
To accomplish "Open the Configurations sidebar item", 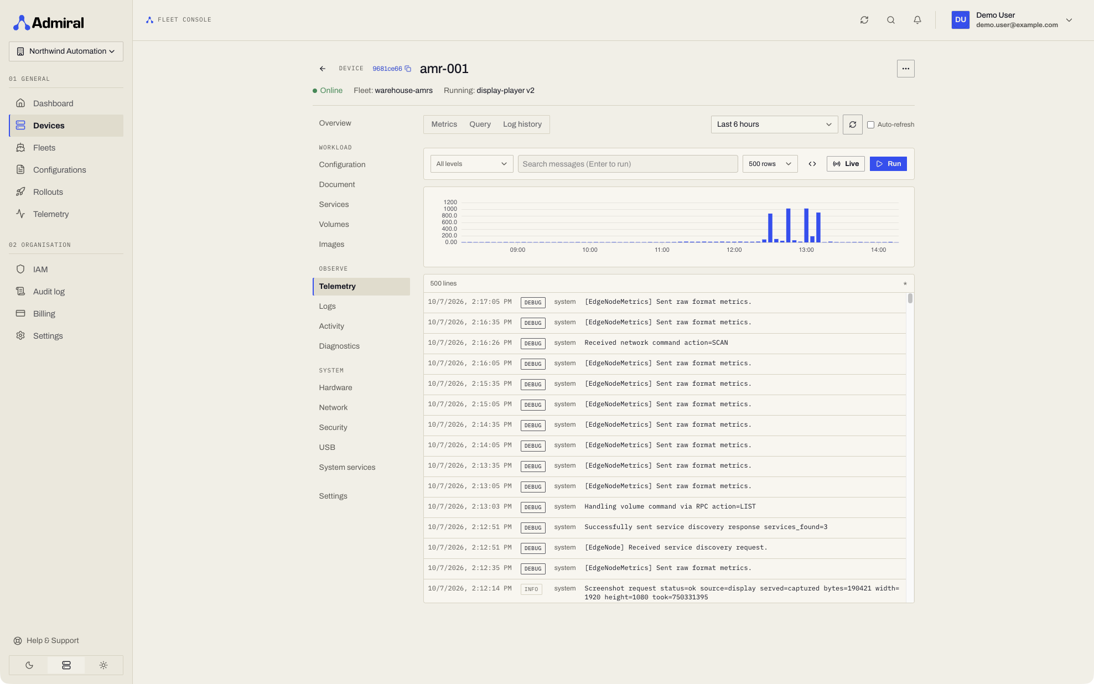I will pyautogui.click(x=66, y=170).
